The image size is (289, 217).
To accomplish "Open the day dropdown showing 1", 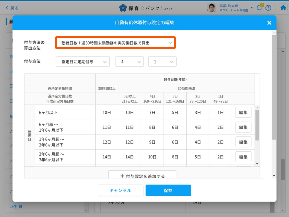I will 162,62.
